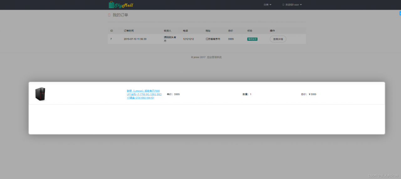Click the SkyMall shopping bag logo

[121, 5]
